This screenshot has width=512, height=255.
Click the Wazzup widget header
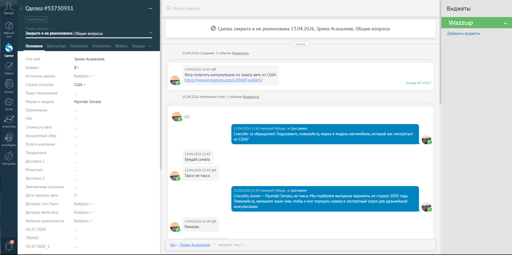click(x=477, y=23)
